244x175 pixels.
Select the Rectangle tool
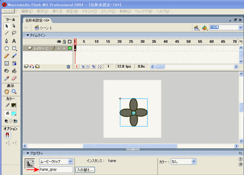(x=14, y=49)
